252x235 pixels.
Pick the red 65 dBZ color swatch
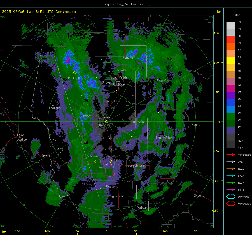(x=231, y=39)
